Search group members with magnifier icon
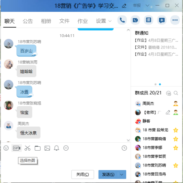Viewport: 185px width, 183px height. click(x=176, y=93)
